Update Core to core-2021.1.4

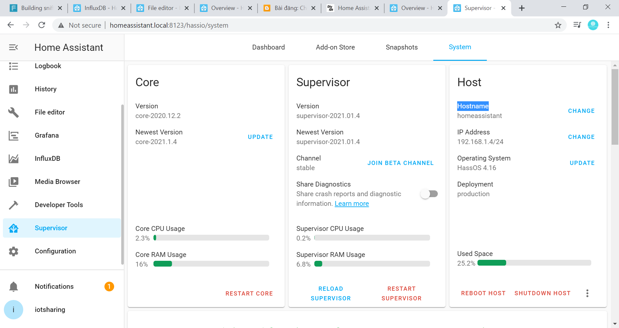(x=260, y=137)
